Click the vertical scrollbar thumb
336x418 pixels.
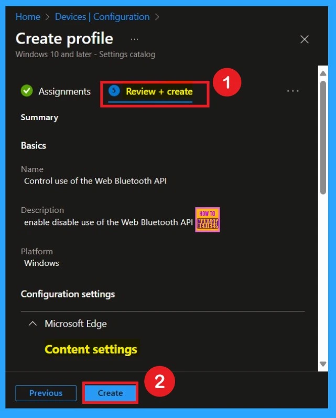323,137
